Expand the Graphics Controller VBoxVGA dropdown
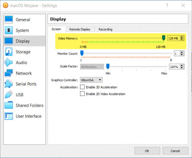192x158 pixels. [x=91, y=80]
